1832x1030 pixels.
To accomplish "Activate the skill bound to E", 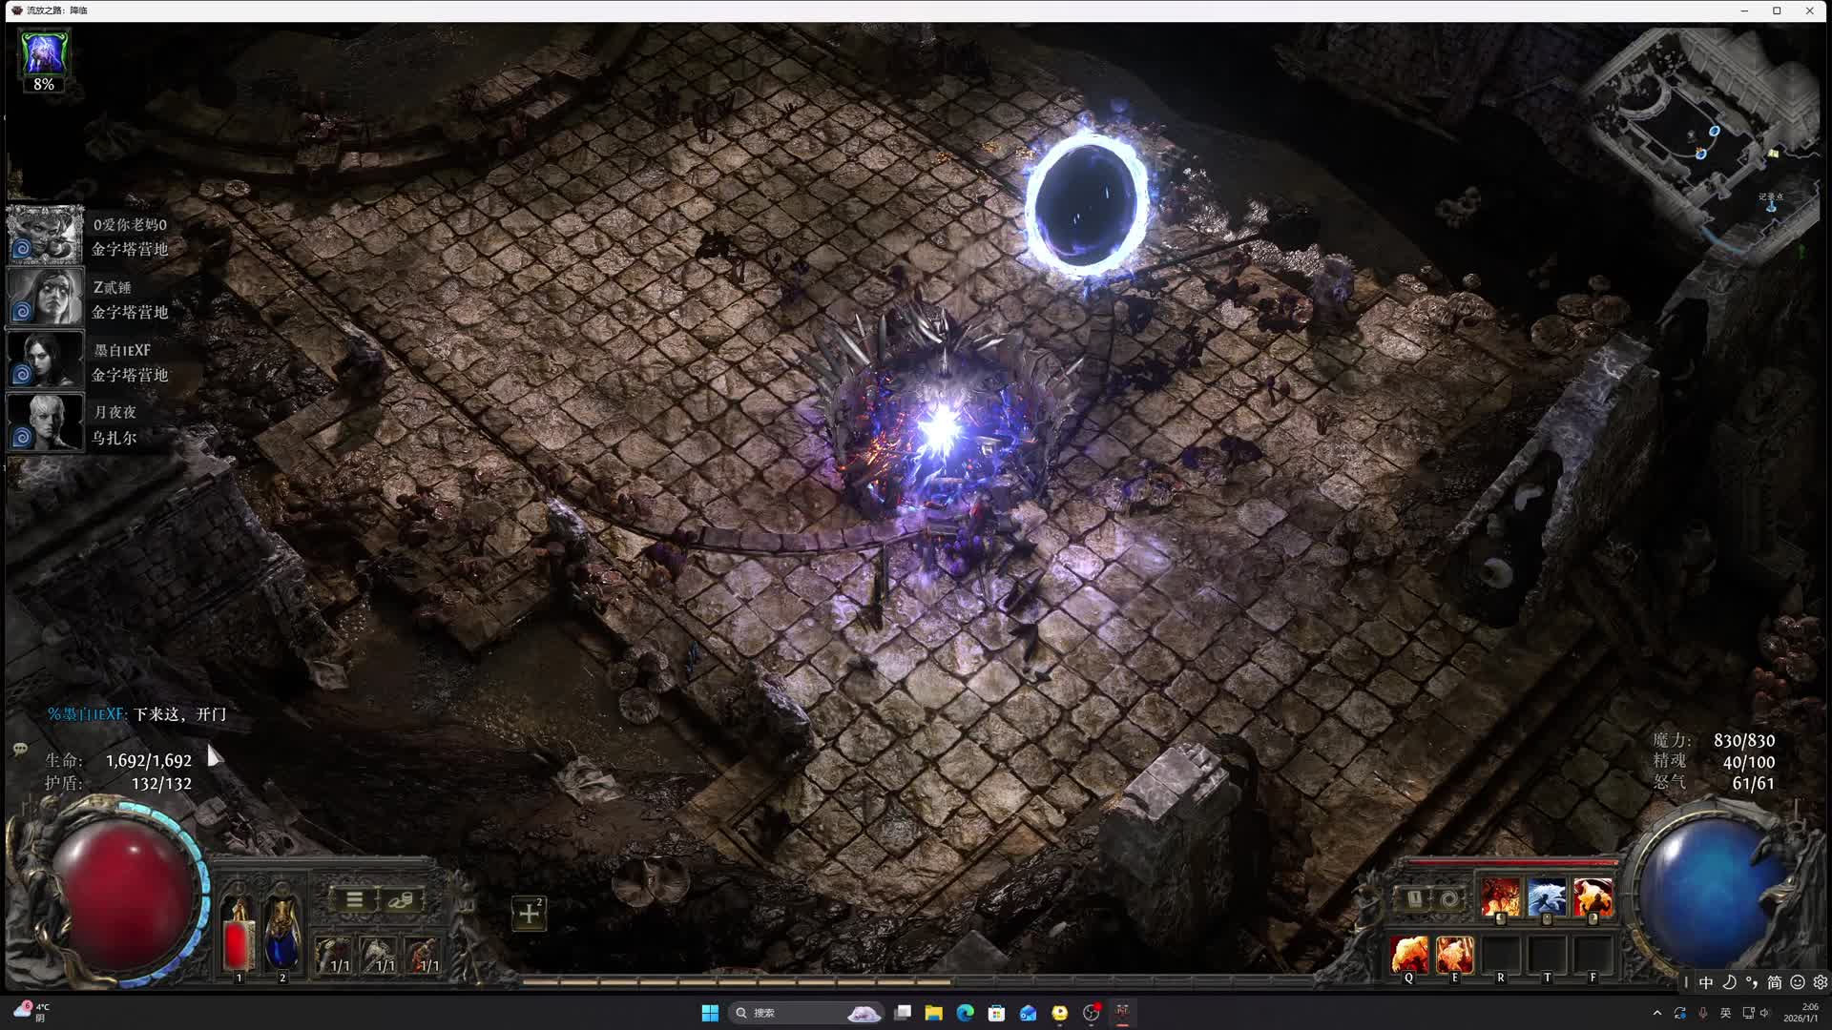I will [1454, 954].
